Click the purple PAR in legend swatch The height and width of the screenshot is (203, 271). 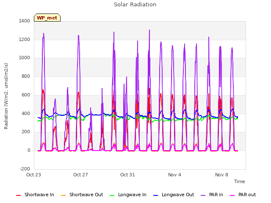203,195
